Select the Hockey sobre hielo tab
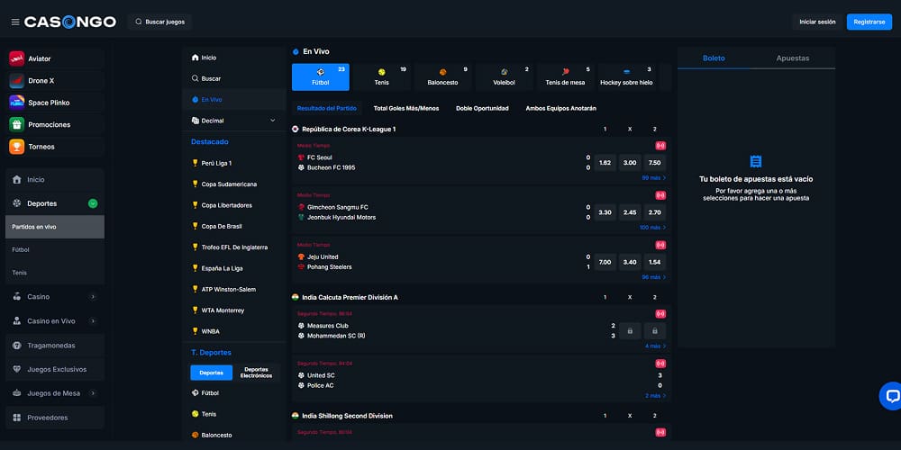 point(626,76)
